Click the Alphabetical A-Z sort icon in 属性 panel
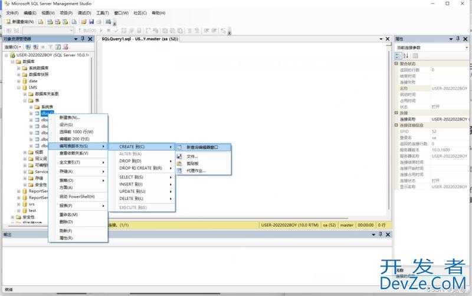 coord(406,56)
